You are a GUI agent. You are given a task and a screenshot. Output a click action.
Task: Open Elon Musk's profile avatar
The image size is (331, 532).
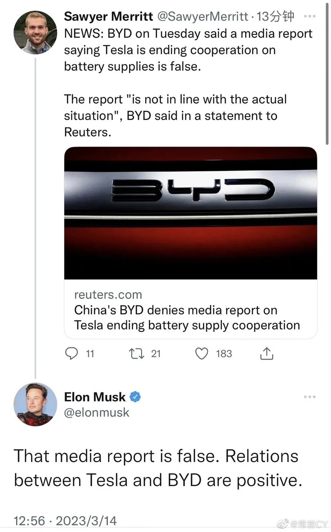[x=35, y=404]
